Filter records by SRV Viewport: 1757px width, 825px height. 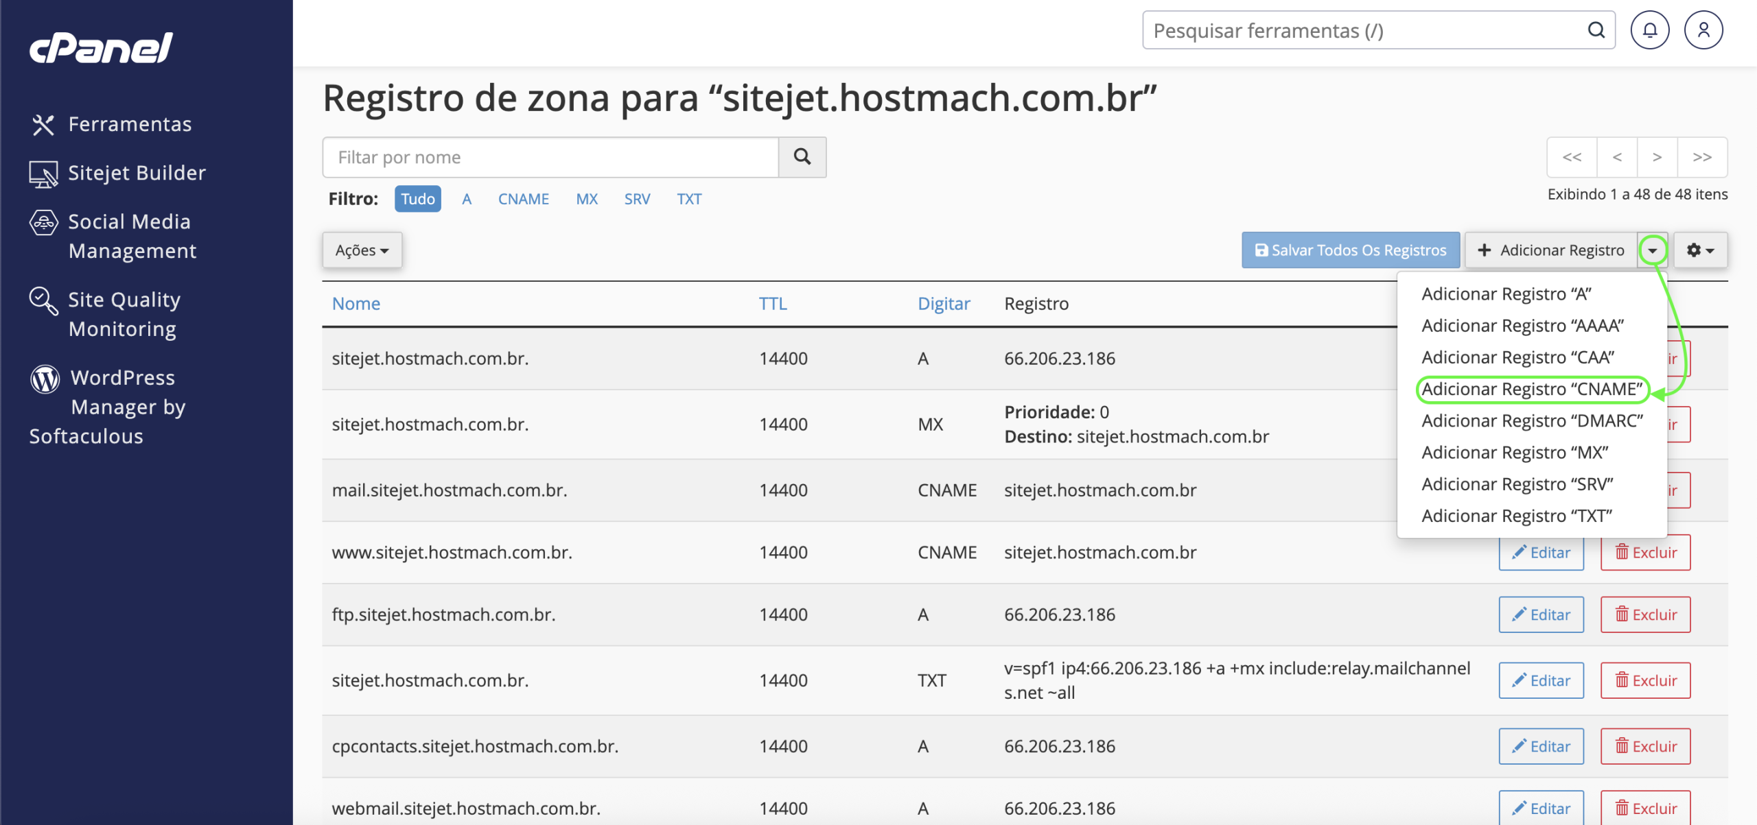point(637,199)
